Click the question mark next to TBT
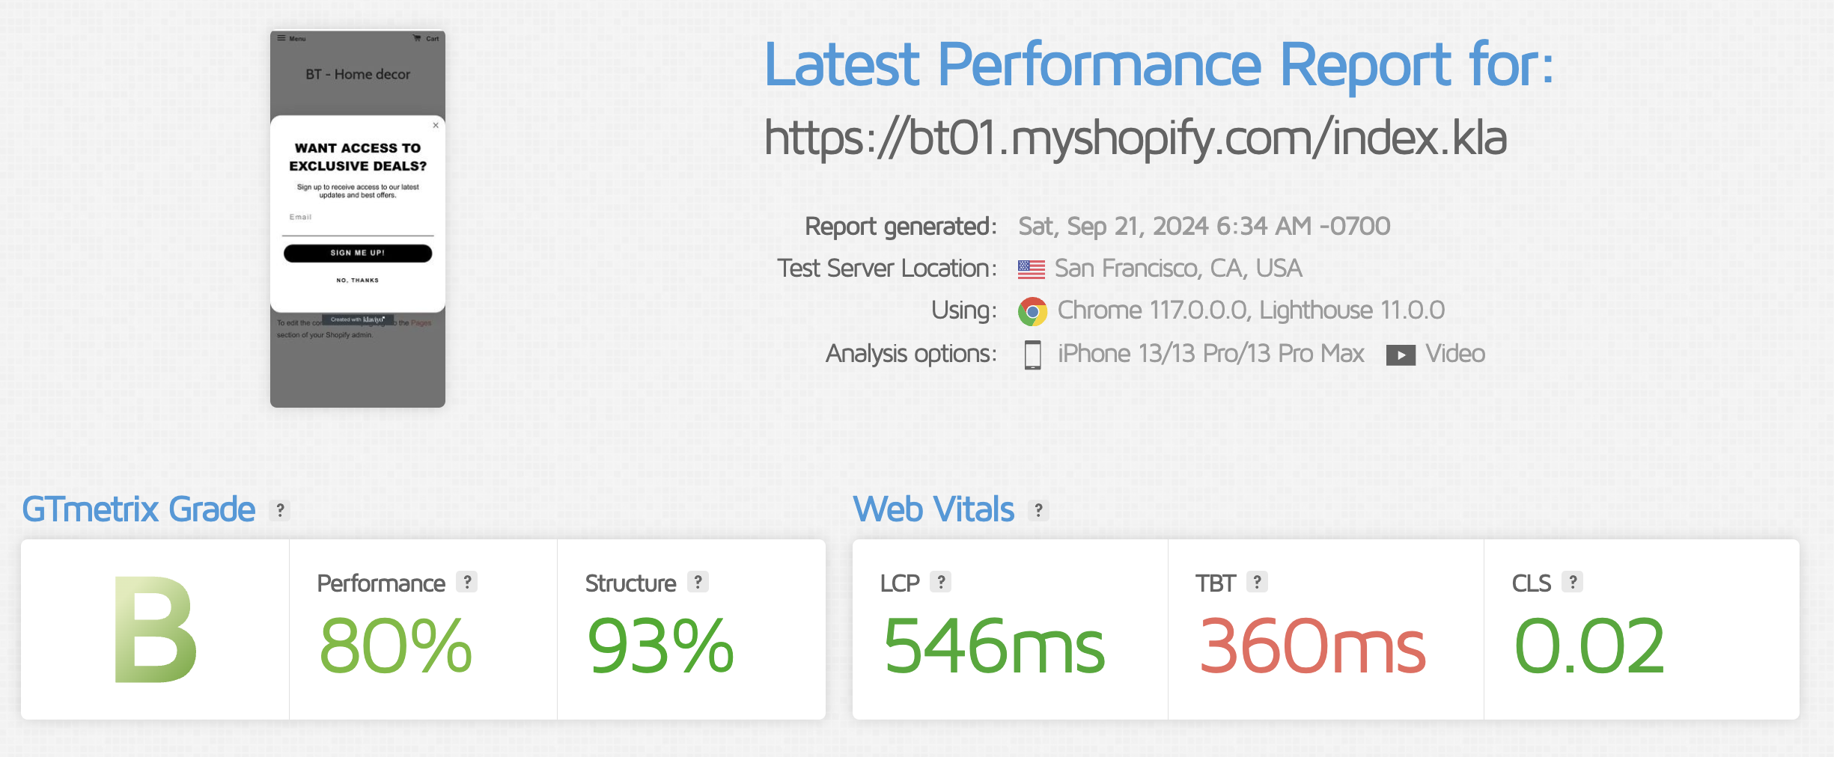The height and width of the screenshot is (757, 1834). point(1257,582)
